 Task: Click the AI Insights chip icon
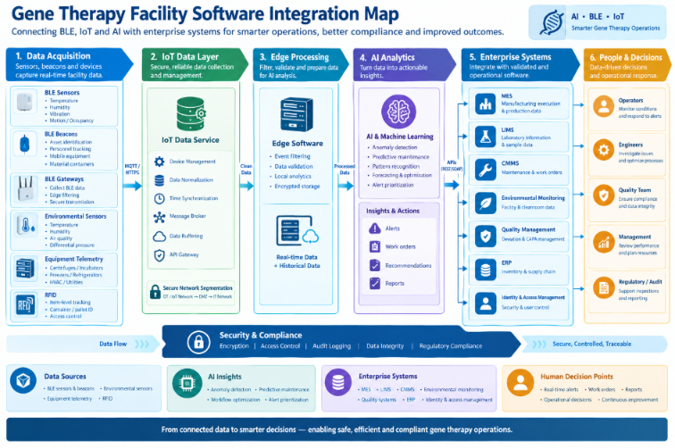pyautogui.click(x=187, y=383)
